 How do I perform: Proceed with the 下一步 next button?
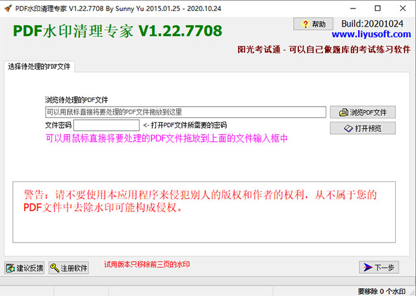379,267
